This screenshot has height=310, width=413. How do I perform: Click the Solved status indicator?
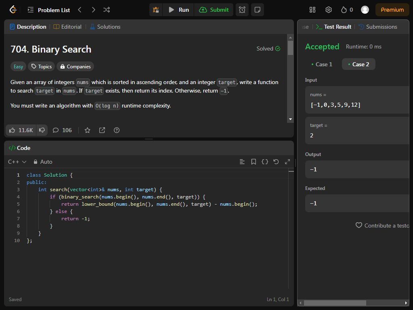(268, 49)
